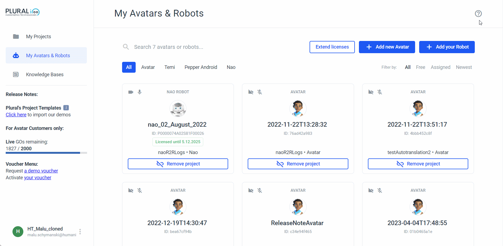
Task: Select the Nao type tab
Action: click(231, 67)
